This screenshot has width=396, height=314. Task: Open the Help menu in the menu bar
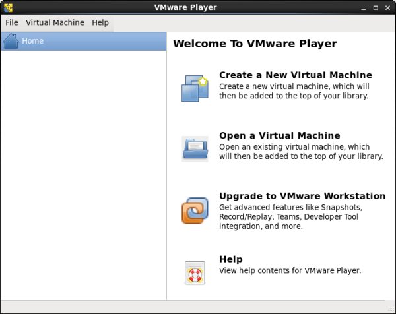(x=100, y=22)
